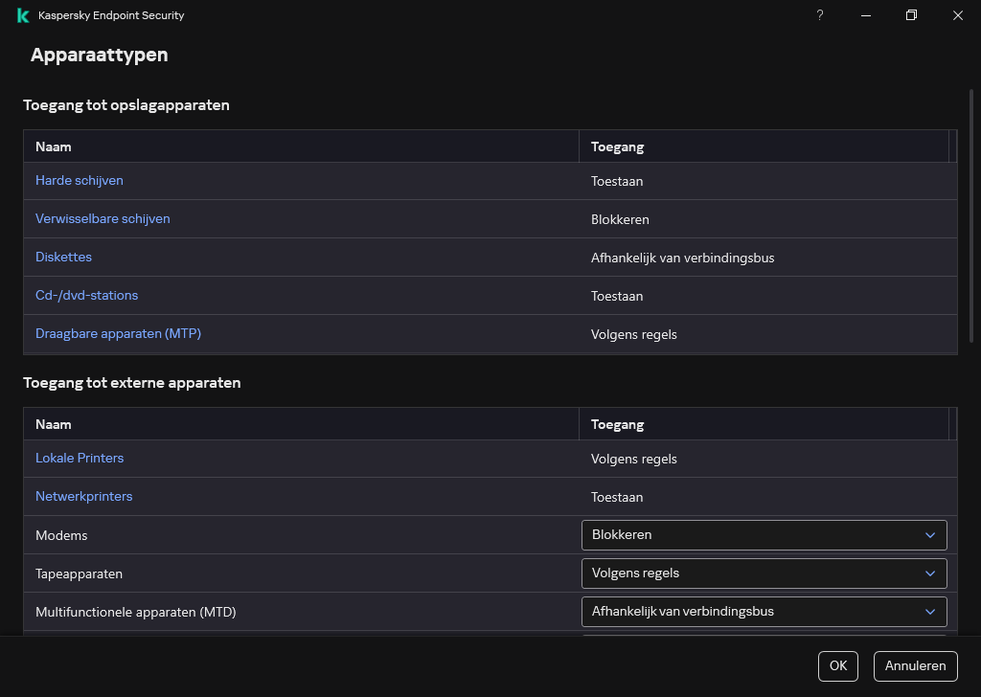
Task: Open the "Verwisselbare schijven" device settings
Action: click(x=103, y=218)
